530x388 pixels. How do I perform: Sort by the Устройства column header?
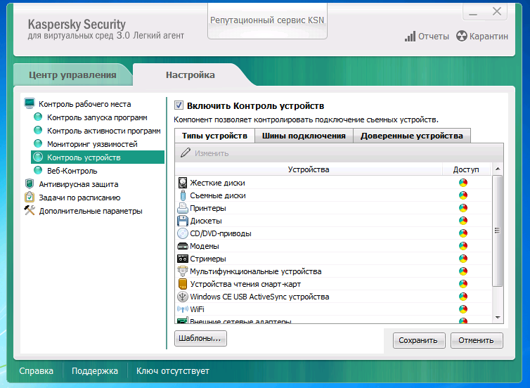(x=309, y=169)
